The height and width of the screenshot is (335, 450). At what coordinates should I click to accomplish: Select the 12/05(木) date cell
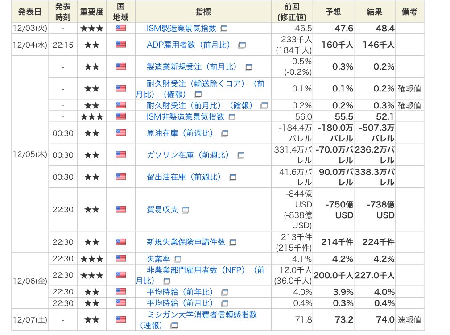(x=30, y=154)
